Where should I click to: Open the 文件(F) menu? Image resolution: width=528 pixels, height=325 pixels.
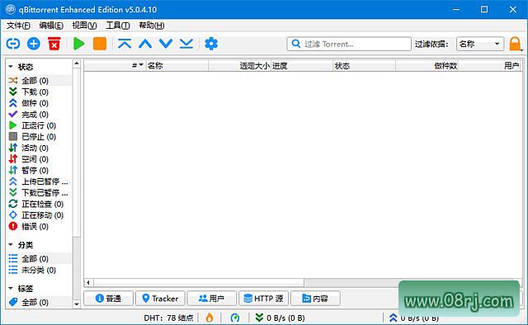click(18, 26)
